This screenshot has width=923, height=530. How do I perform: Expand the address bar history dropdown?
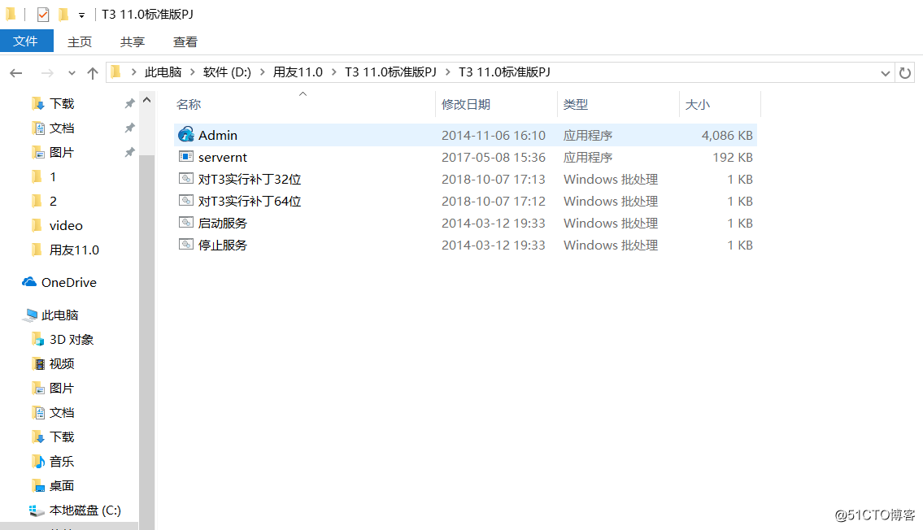click(x=885, y=73)
